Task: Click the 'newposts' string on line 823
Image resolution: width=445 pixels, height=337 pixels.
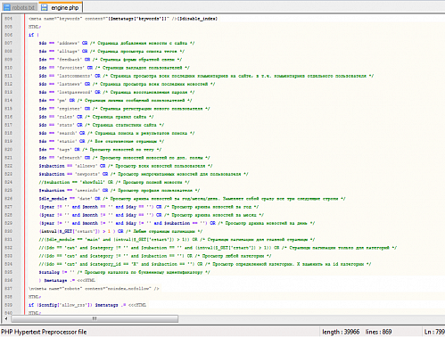Action: point(87,174)
